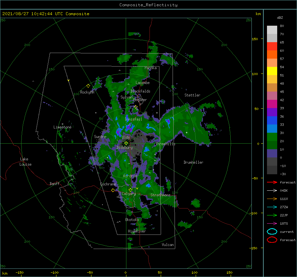Click the 'Okotoks' city label

[132, 219]
